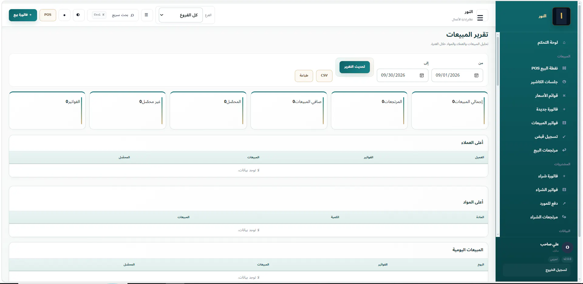The width and height of the screenshot is (583, 284).
Task: Click الكمية column header in أعلى المواد
Action: (335, 217)
